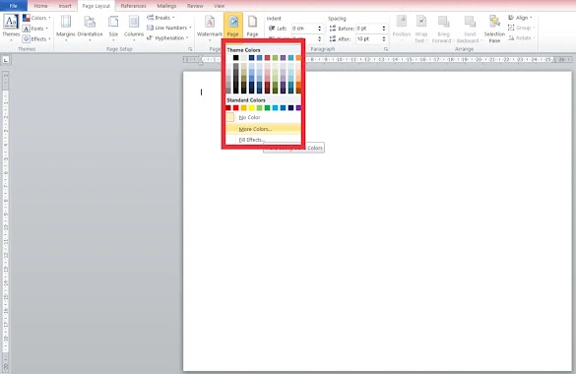Open the Breaks dropdown
The width and height of the screenshot is (576, 374).
[160, 18]
